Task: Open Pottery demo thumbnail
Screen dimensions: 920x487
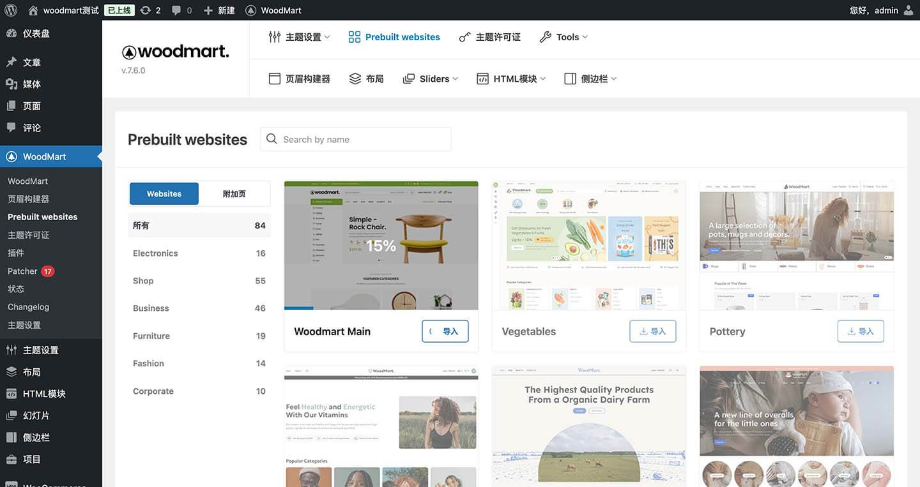Action: (797, 246)
